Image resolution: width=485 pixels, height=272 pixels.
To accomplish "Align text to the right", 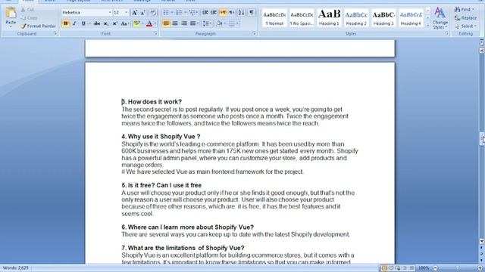I will pos(184,23).
